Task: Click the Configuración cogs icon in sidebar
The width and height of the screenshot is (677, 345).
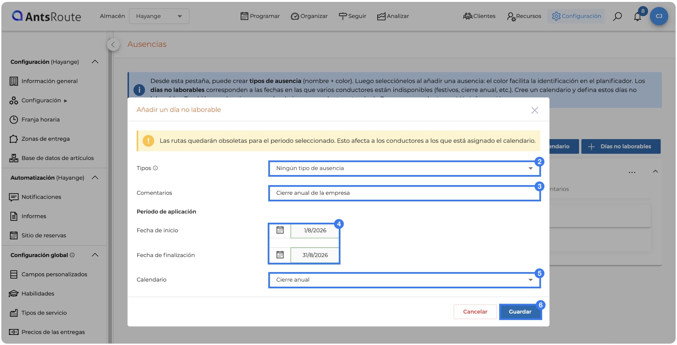Action: click(13, 100)
